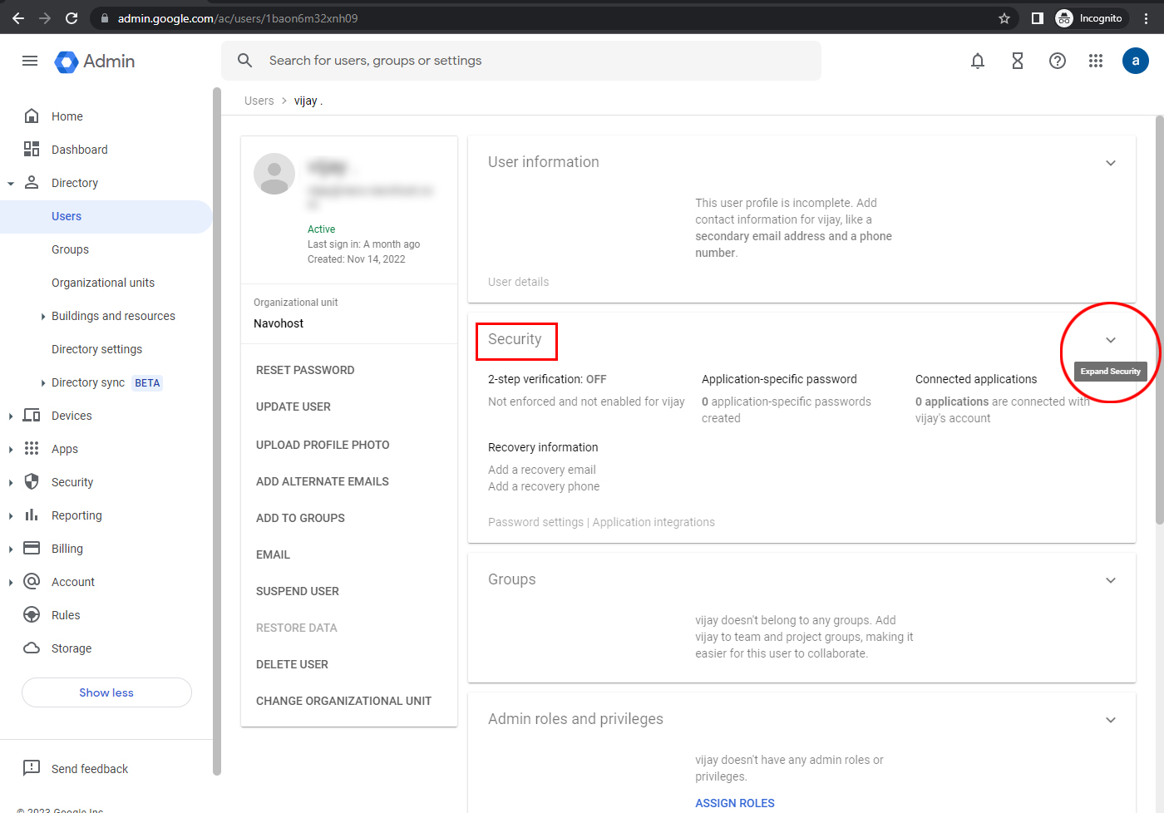Screen dimensions: 1164x813
Task: Expand the Groups card chevron
Action: pyautogui.click(x=1111, y=580)
